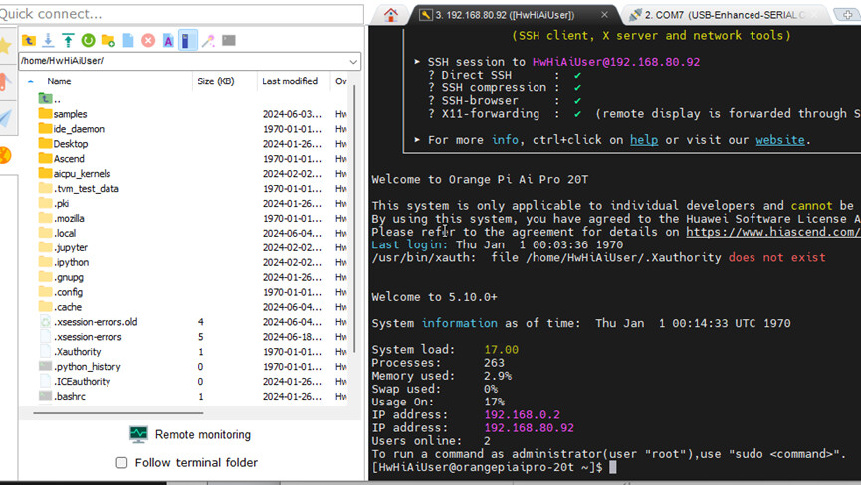
Task: Click the red delete selected files icon
Action: tap(148, 40)
